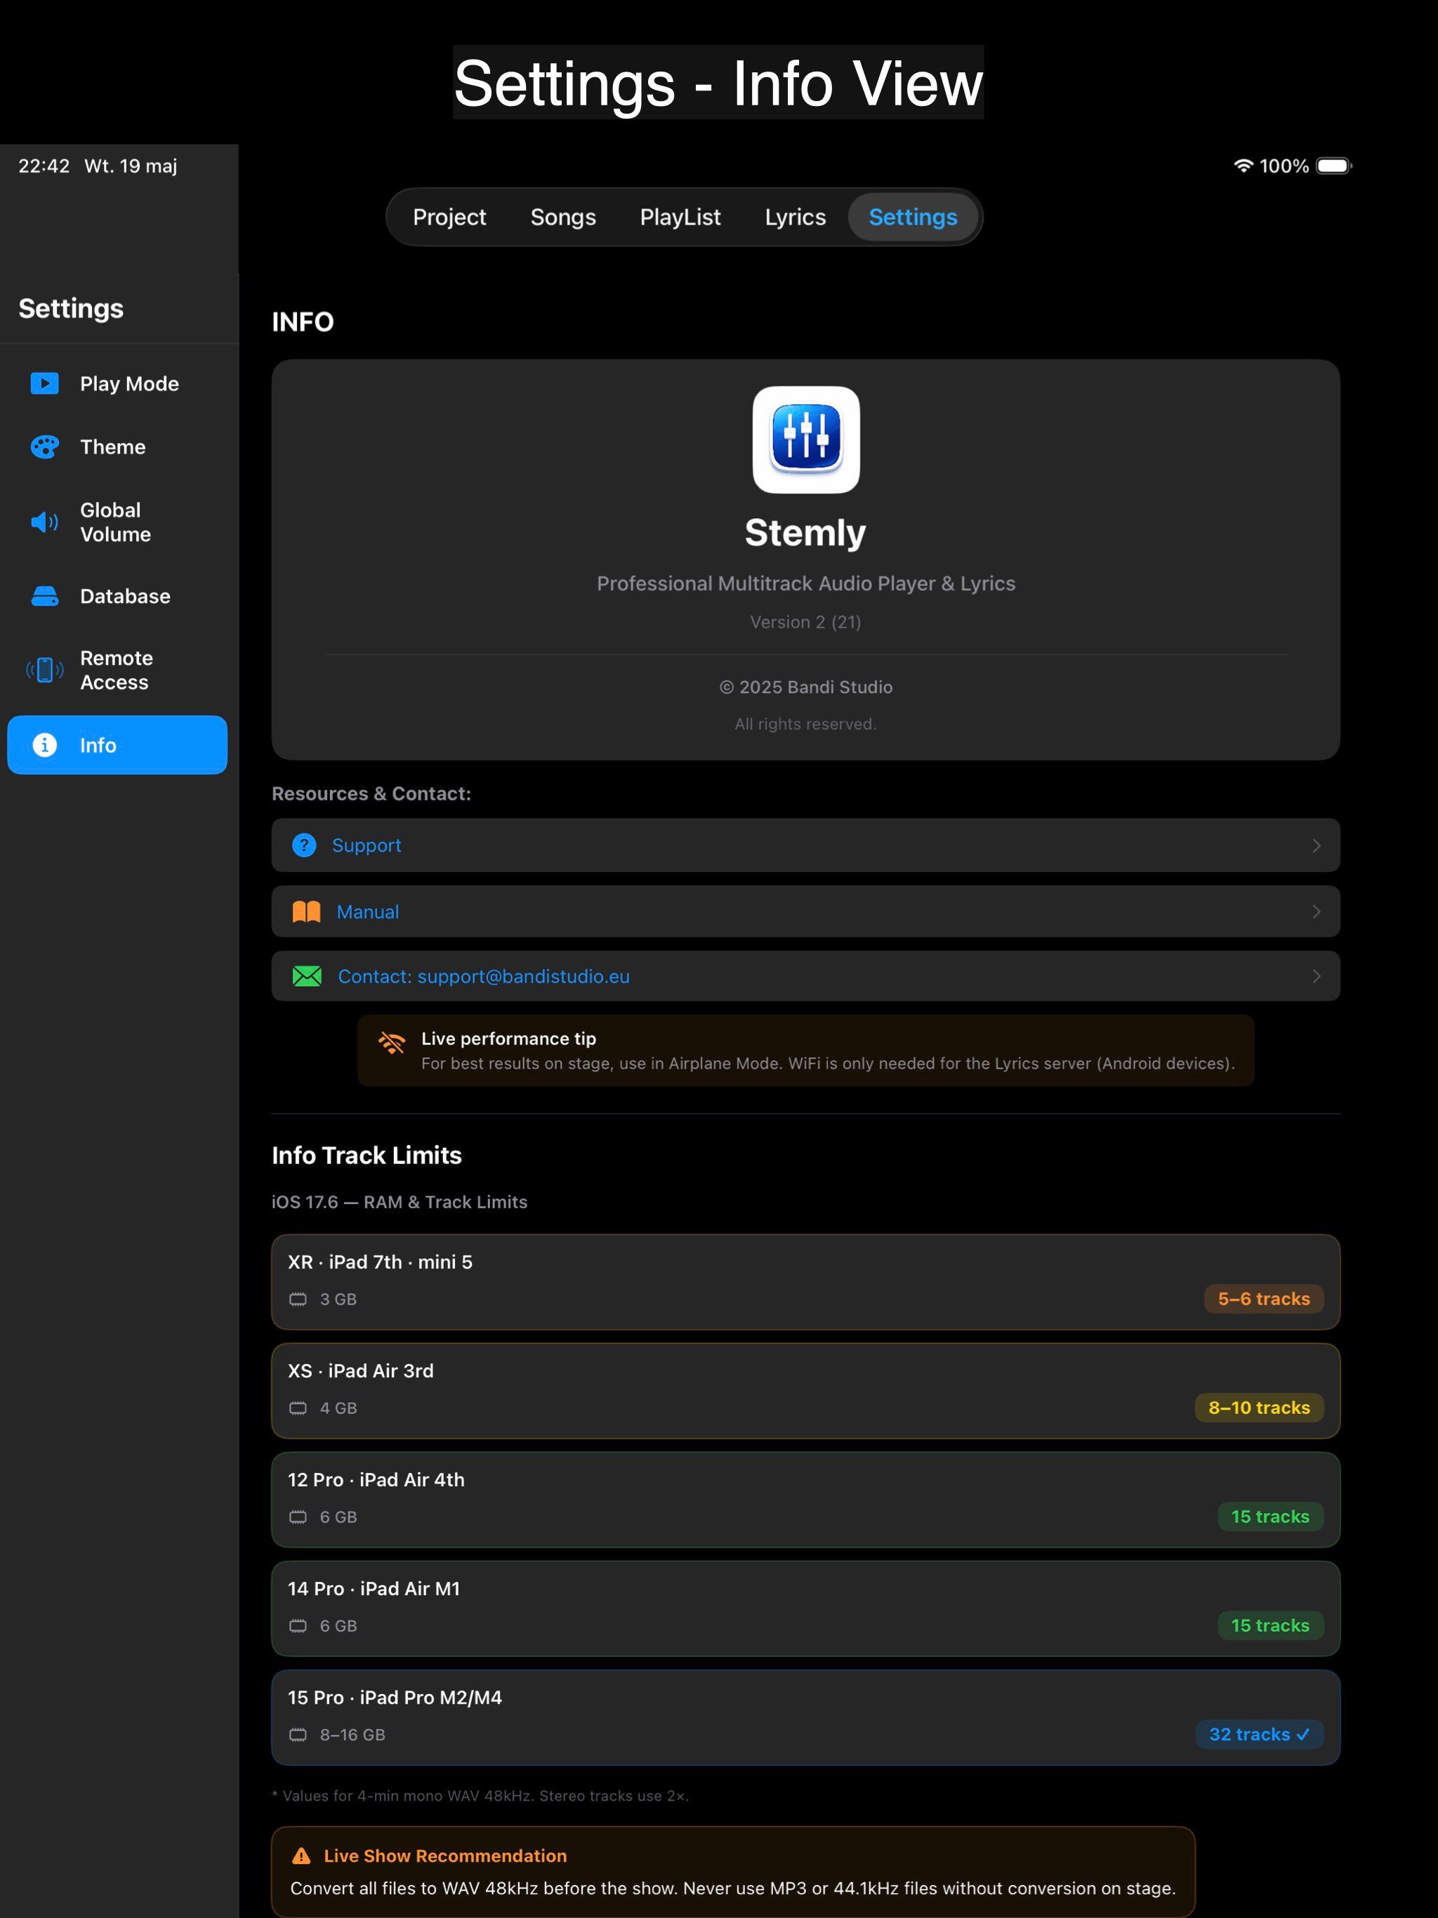Click the 100% battery percentage
This screenshot has height=1918, width=1438.
coord(1284,166)
